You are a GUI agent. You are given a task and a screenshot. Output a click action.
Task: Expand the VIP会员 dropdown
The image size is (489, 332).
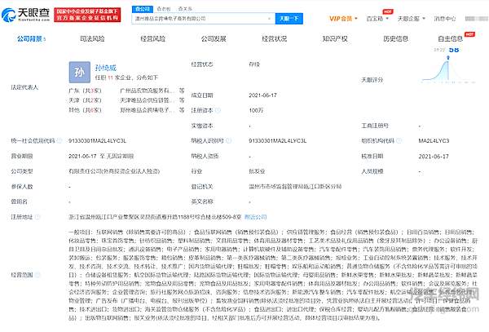coord(343,19)
